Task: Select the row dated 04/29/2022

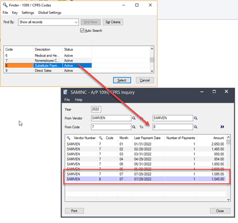Action: 145,159
